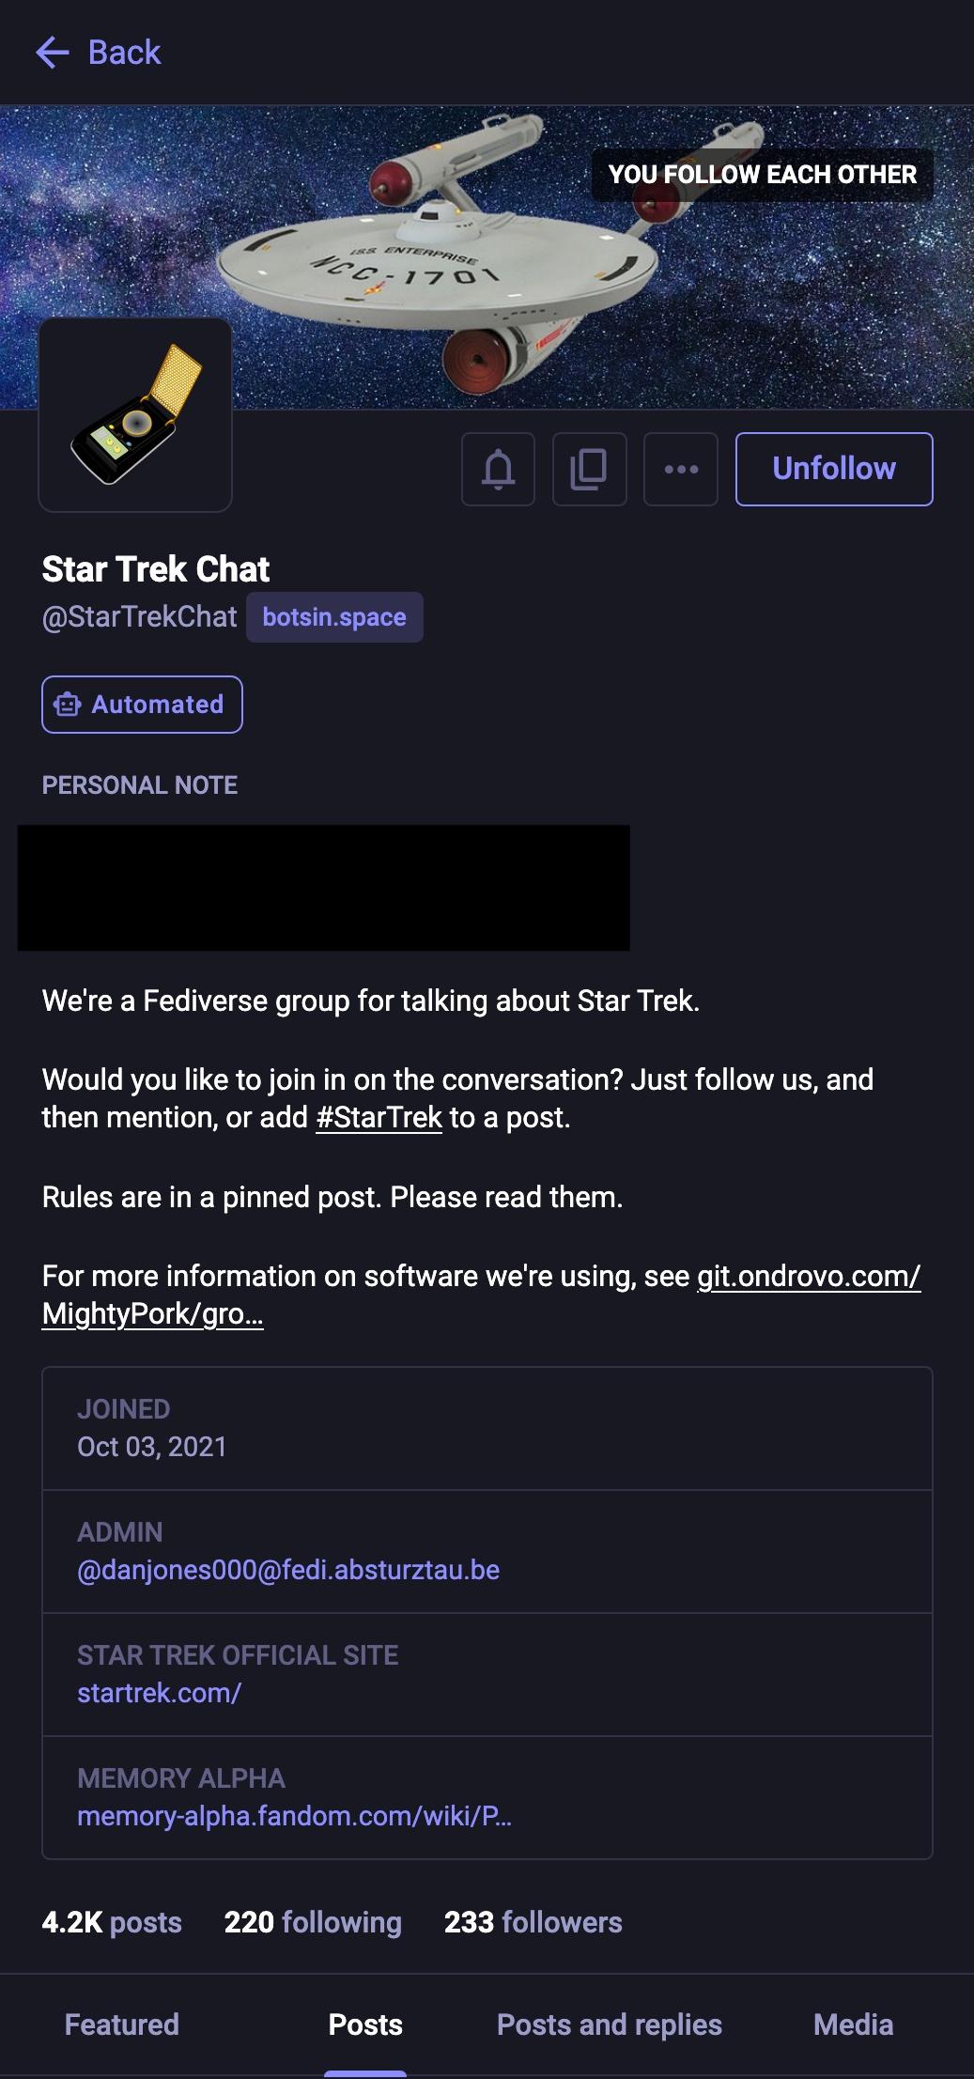
Task: Open the admin @danjones000 profile link
Action: (288, 1571)
